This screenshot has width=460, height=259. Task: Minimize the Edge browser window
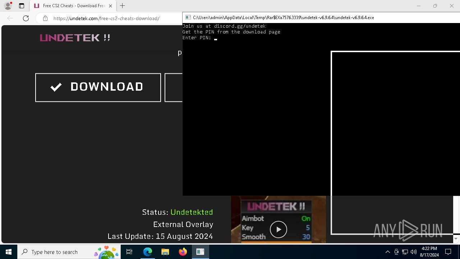tap(419, 6)
